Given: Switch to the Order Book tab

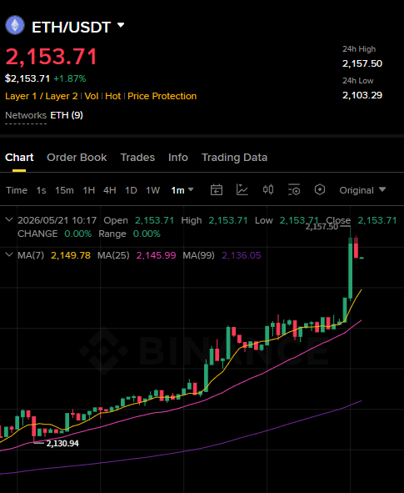Looking at the screenshot, I should 77,157.
